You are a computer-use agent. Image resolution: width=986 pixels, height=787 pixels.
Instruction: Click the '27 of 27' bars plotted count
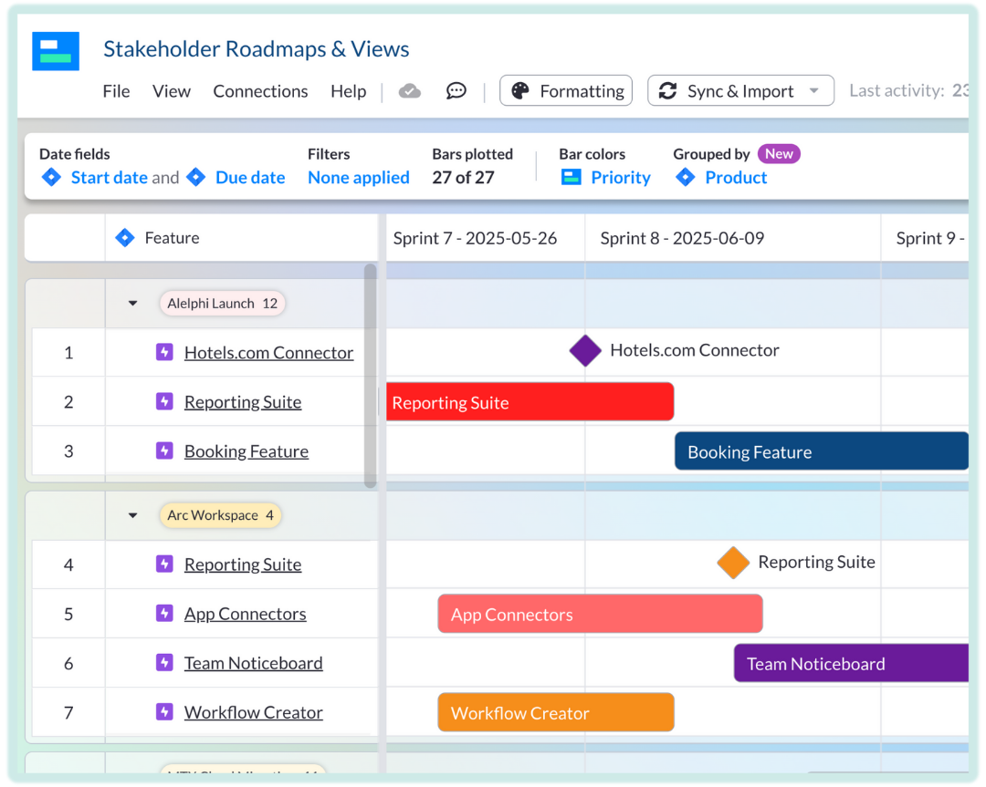click(x=463, y=178)
